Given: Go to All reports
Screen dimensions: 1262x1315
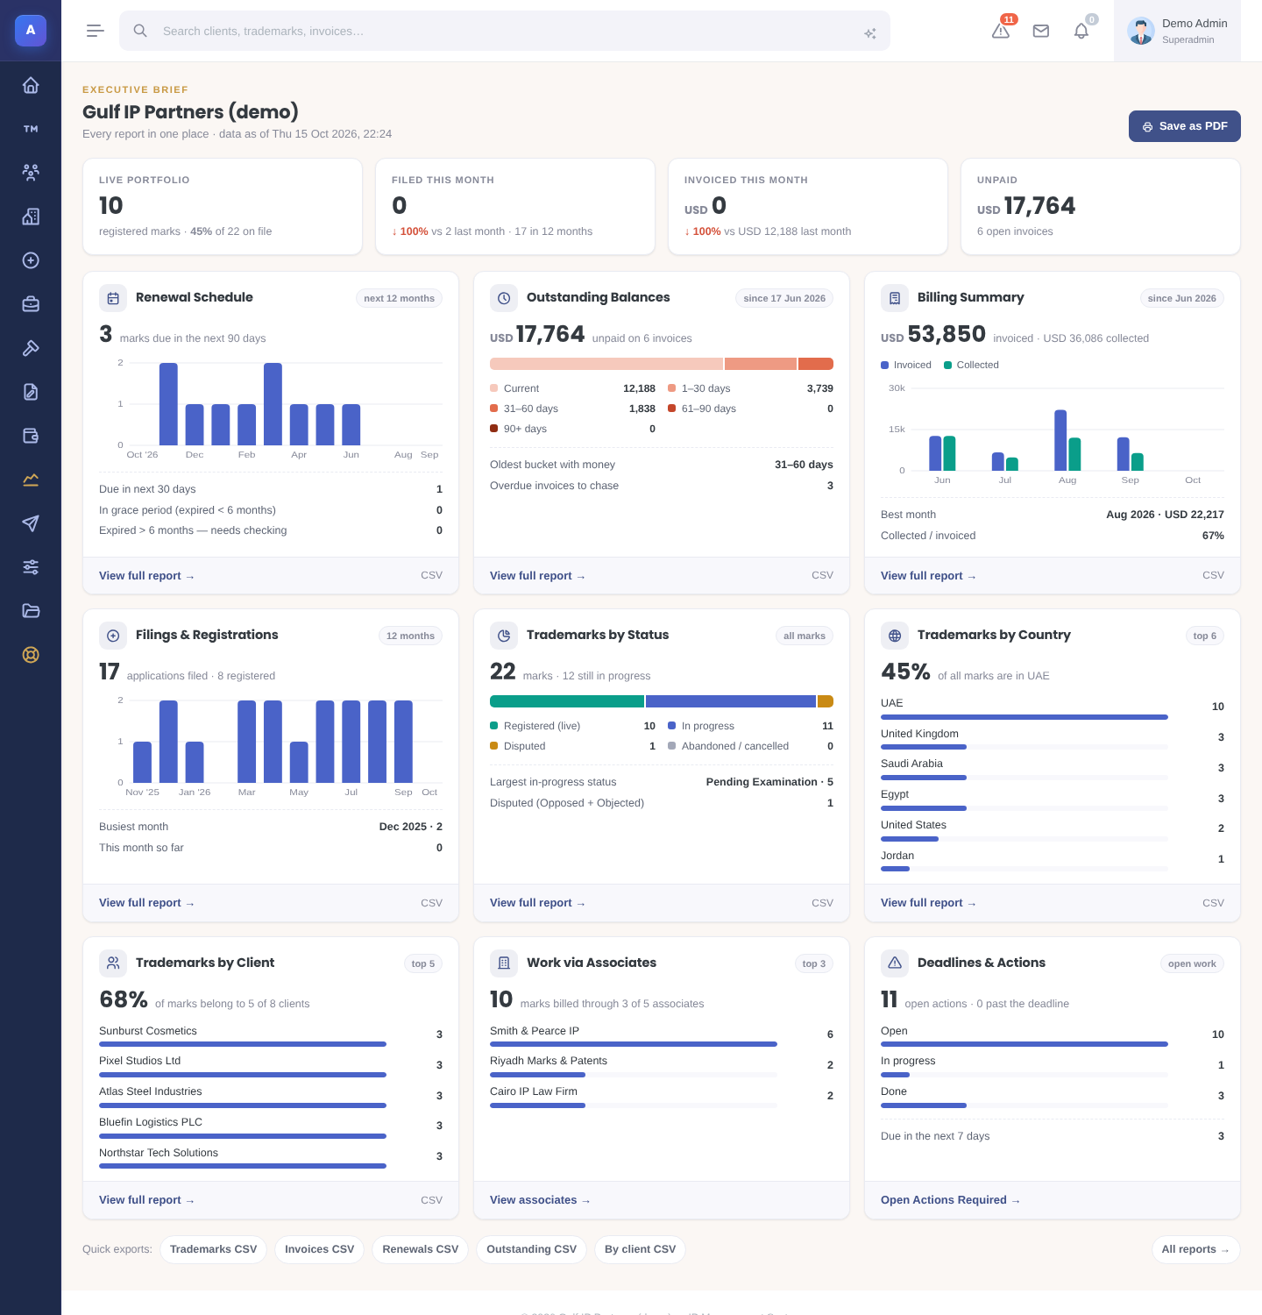Looking at the screenshot, I should click(x=1195, y=1249).
